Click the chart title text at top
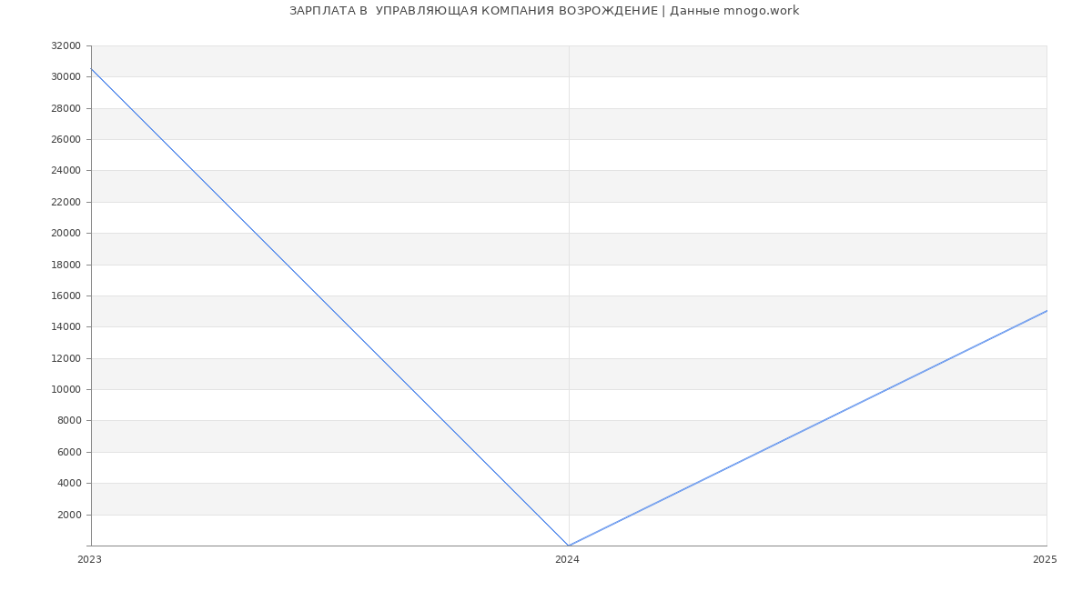1092x591 pixels. coord(544,11)
